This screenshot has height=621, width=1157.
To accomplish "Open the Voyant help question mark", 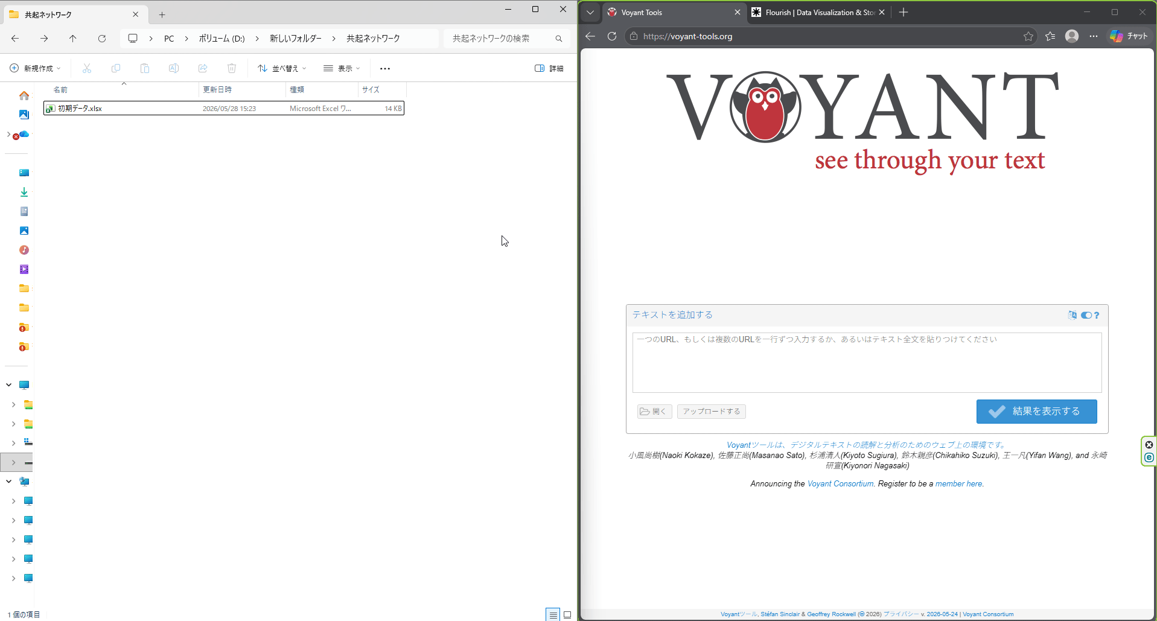I will click(1097, 315).
